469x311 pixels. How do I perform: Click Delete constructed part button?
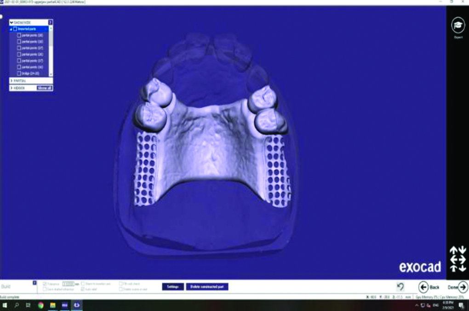[x=207, y=287]
